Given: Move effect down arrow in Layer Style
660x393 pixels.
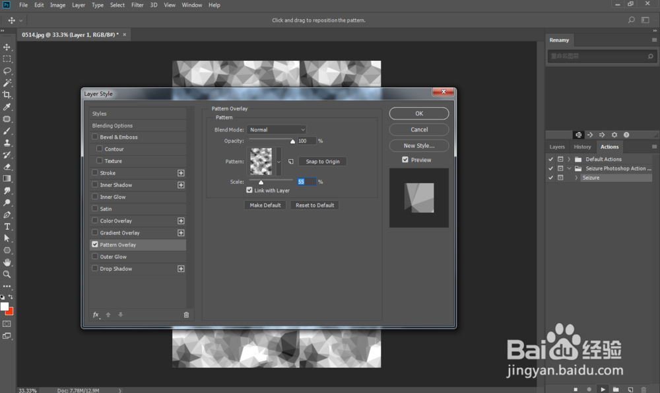Looking at the screenshot, I should [121, 314].
